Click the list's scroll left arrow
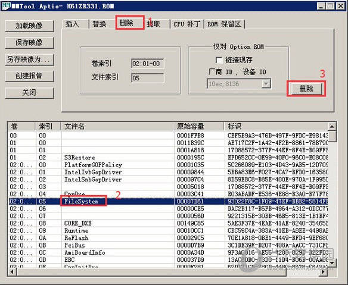The width and height of the screenshot is (348, 285). (12, 272)
